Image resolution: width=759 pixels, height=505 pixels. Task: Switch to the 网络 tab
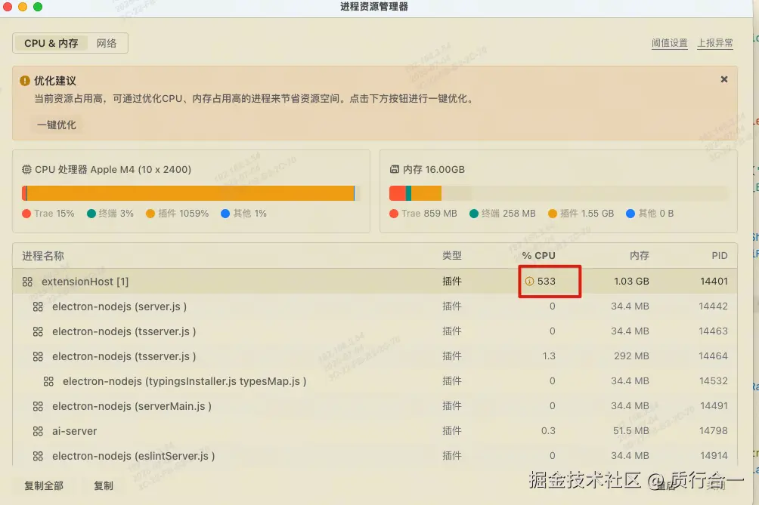(x=107, y=43)
